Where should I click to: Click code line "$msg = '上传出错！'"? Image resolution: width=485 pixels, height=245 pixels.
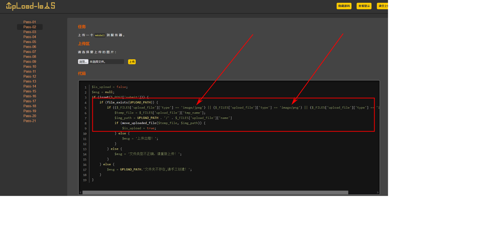pos(140,138)
